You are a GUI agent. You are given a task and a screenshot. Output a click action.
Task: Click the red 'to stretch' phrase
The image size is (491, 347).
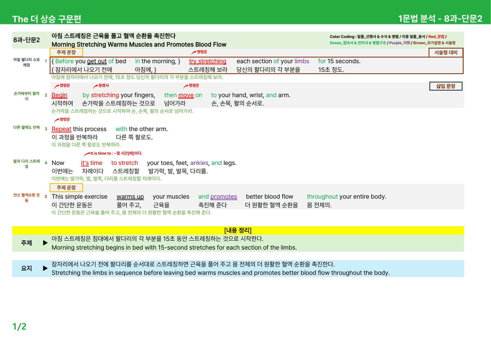(x=125, y=163)
